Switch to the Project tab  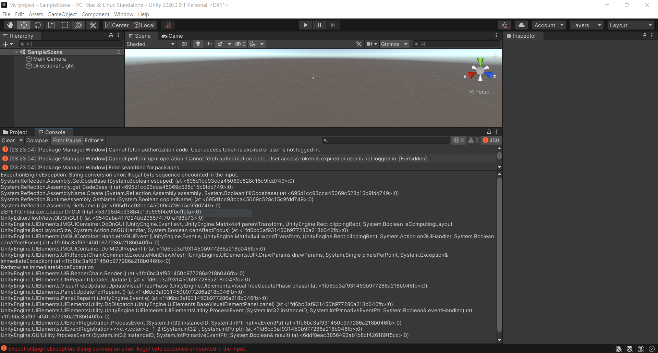point(15,132)
